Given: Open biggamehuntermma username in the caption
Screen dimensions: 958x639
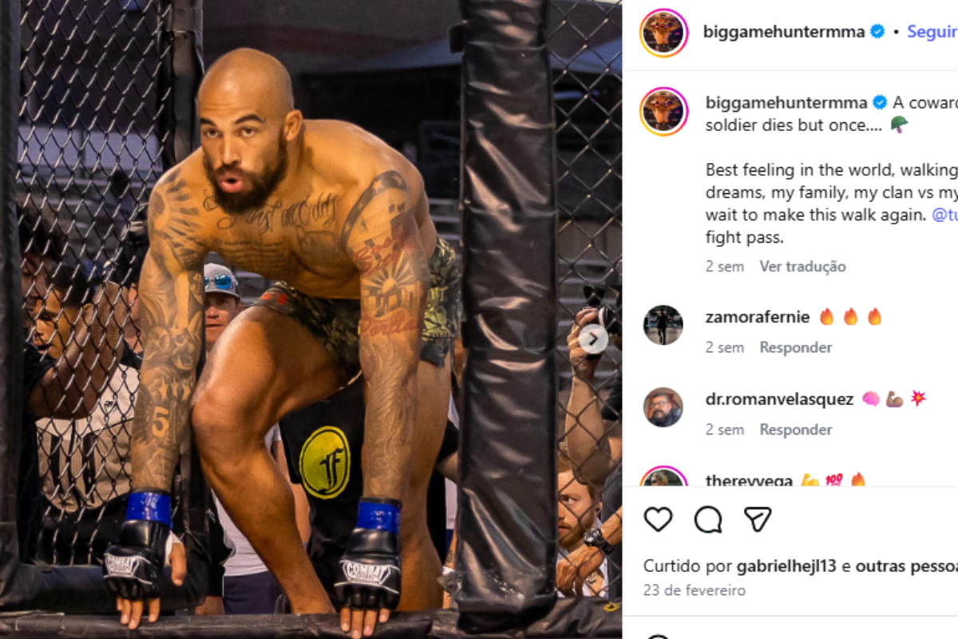Looking at the screenshot, I should point(786,102).
